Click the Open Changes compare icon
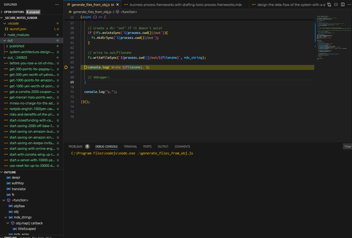This screenshot has width=352, height=238. click(x=329, y=5)
